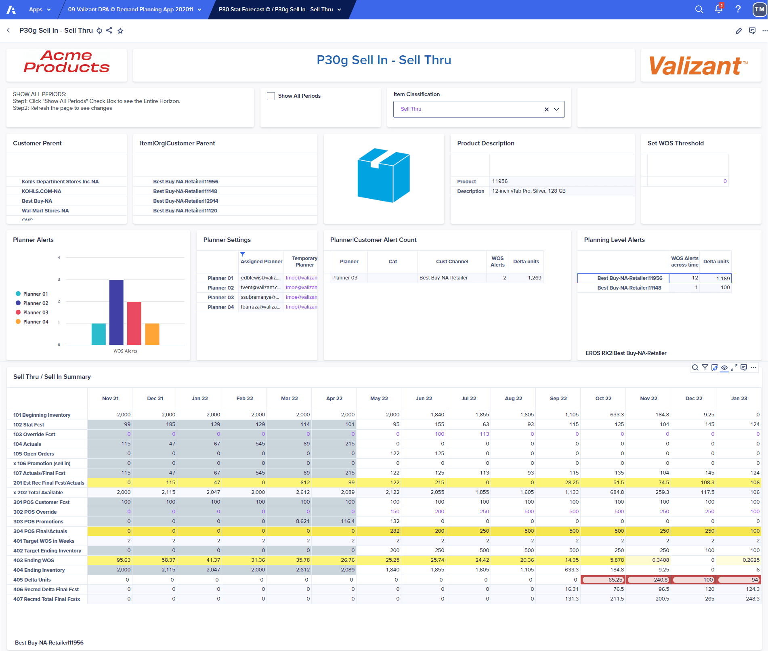This screenshot has height=651, width=768.
Task: Open the notifications bell
Action: (719, 9)
